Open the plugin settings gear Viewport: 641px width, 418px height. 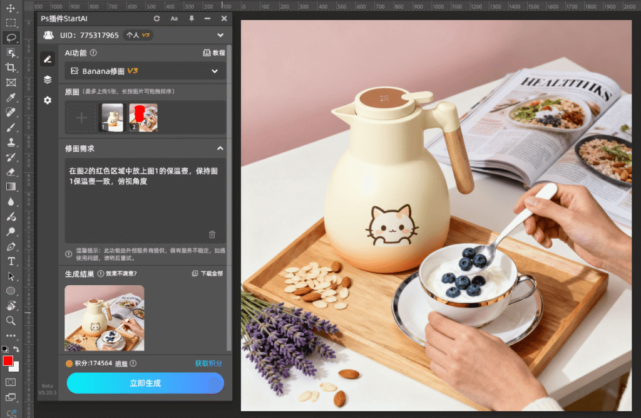point(48,100)
